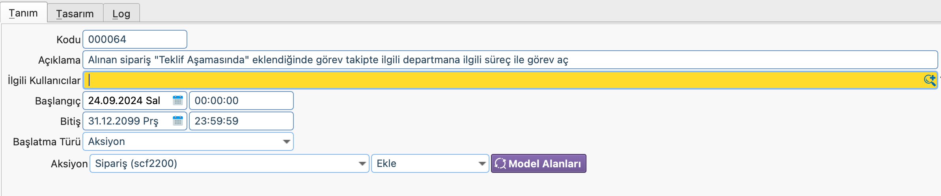Click the end time field 23:59:59

(x=241, y=121)
